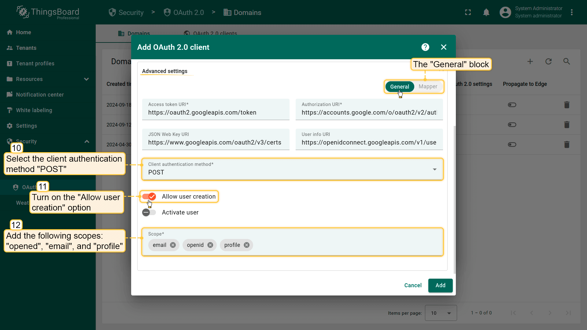Click the notifications bell icon

486,13
